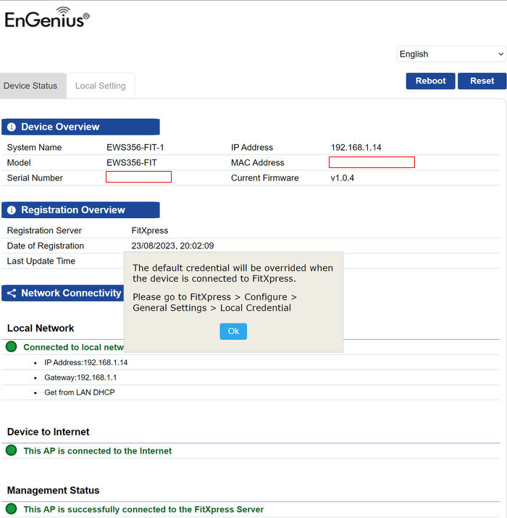Click the redacted Serial Number box
507x518 pixels.
138,177
